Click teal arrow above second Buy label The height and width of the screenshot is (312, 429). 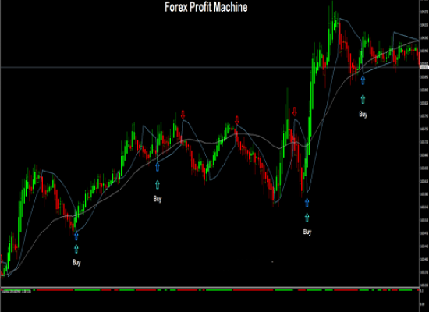[x=158, y=185]
